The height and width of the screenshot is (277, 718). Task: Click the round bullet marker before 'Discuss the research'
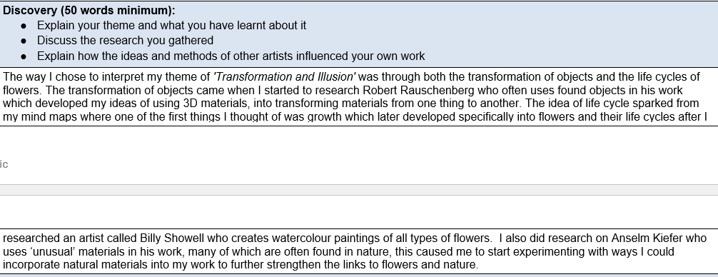pos(24,41)
